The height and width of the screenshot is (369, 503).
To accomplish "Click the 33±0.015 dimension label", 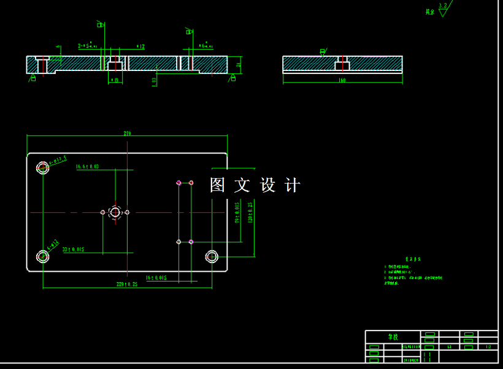I will pos(73,249).
